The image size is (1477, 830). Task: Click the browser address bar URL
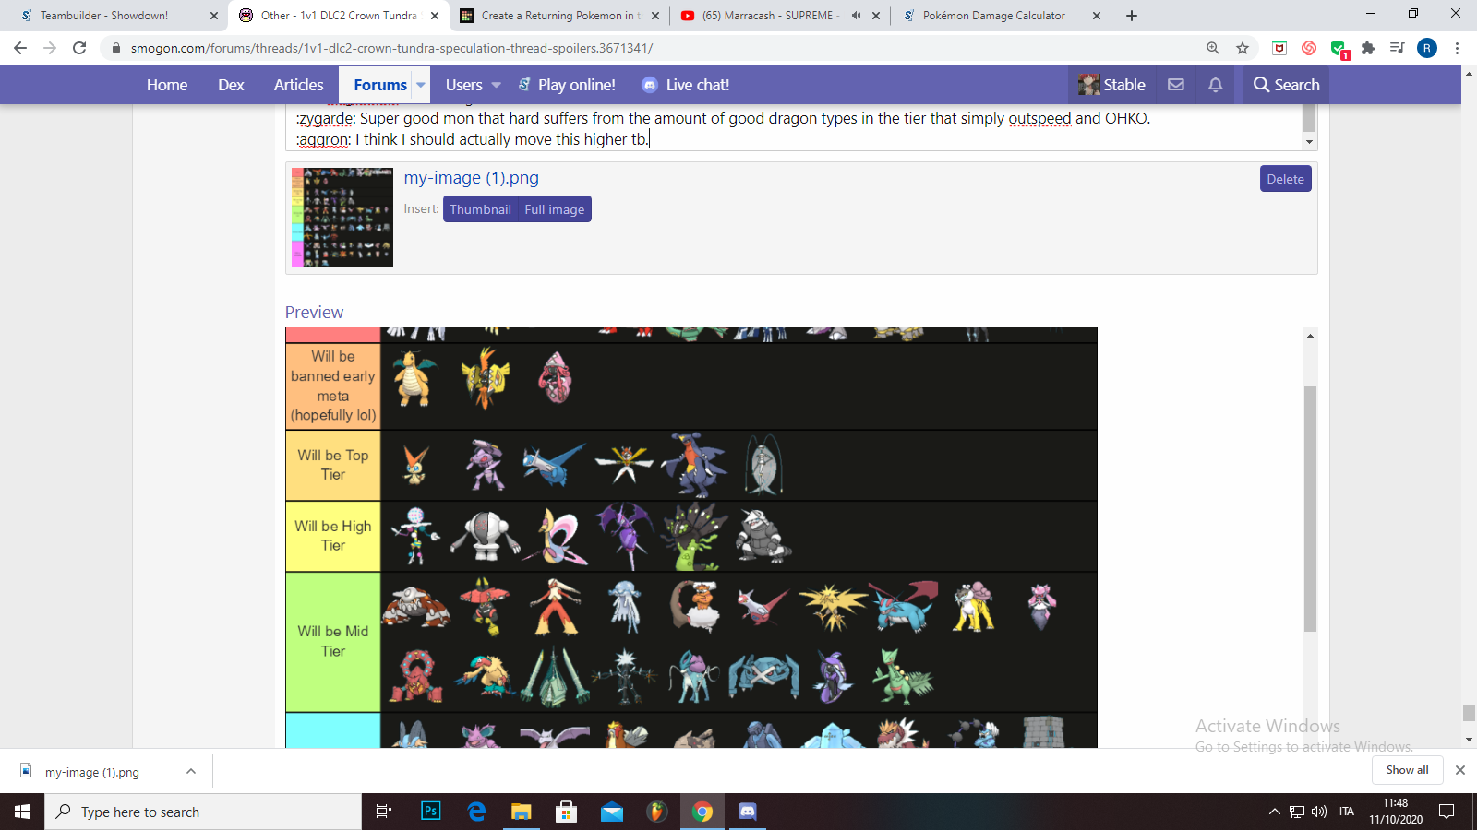pos(391,48)
